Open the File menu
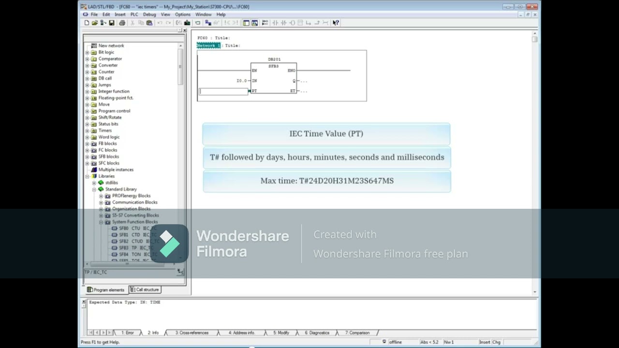 click(94, 14)
